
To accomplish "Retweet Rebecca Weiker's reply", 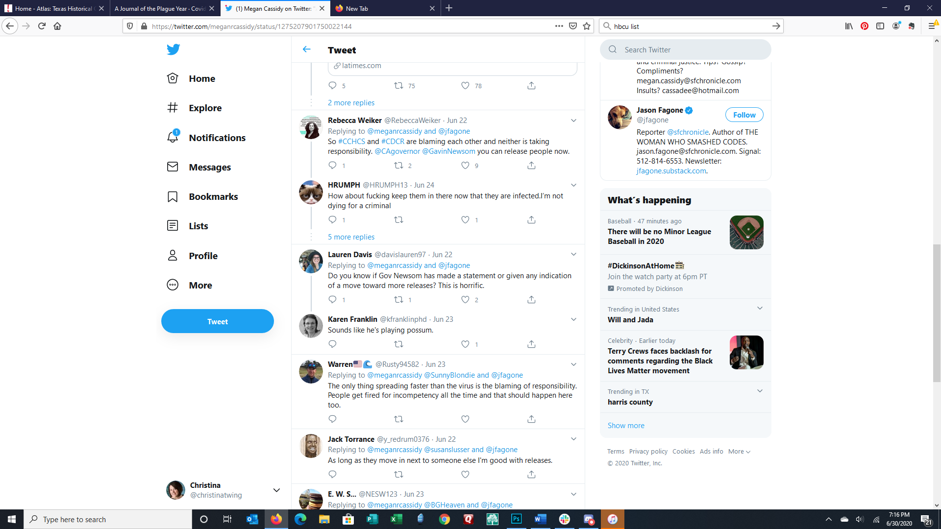I will click(x=398, y=166).
